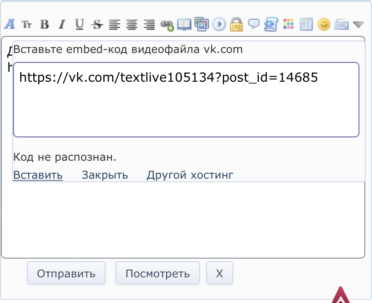Viewport: 372px width, 303px height.
Task: Align text to the left
Action: click(x=115, y=24)
